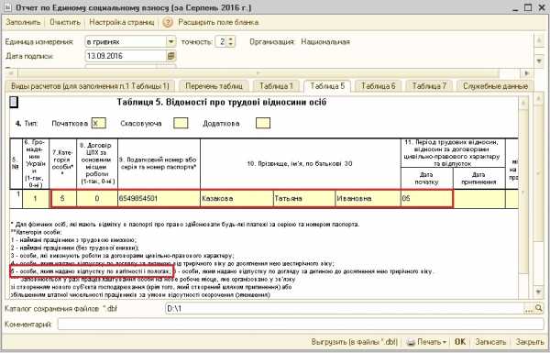Maximize the report window
550x353 pixels.
528,7
